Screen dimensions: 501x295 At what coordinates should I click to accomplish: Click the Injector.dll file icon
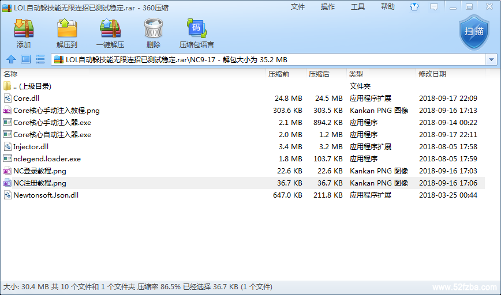tap(8, 147)
